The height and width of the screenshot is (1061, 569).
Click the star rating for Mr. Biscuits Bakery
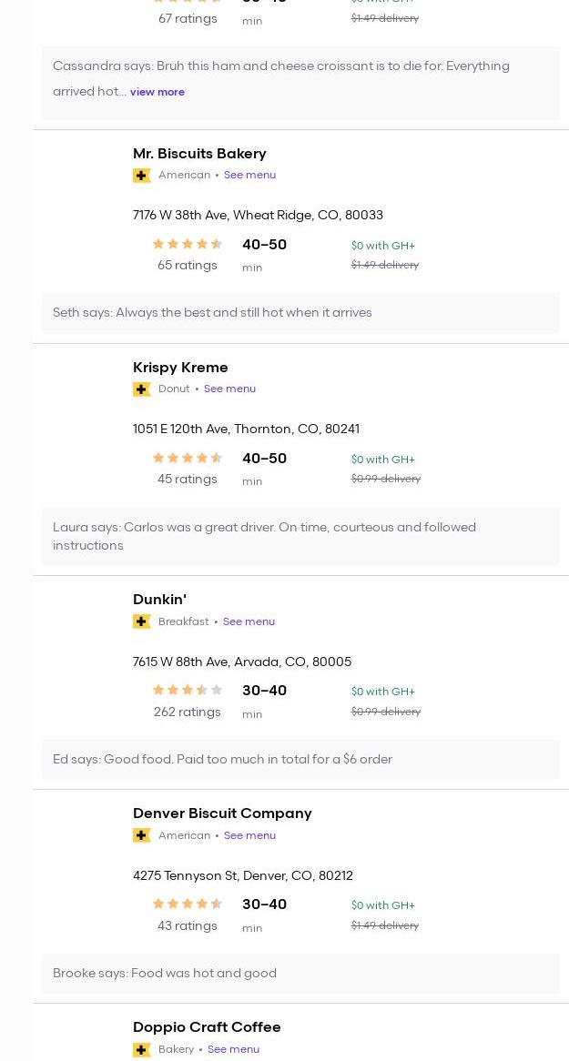pos(187,244)
